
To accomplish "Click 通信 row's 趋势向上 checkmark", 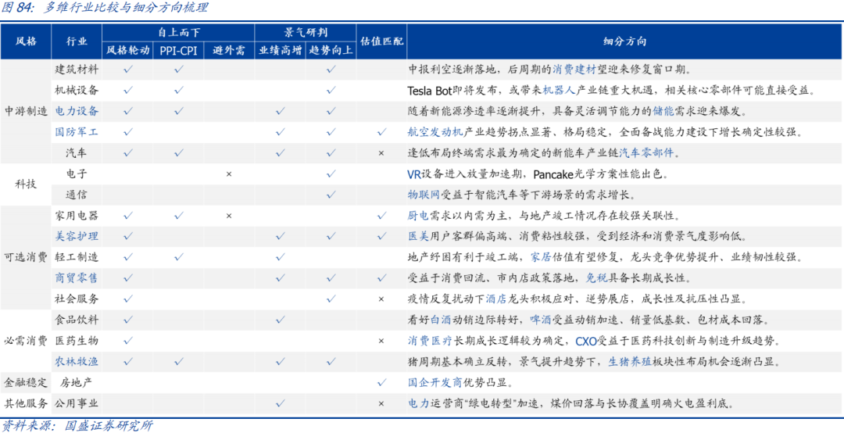I will click(331, 195).
